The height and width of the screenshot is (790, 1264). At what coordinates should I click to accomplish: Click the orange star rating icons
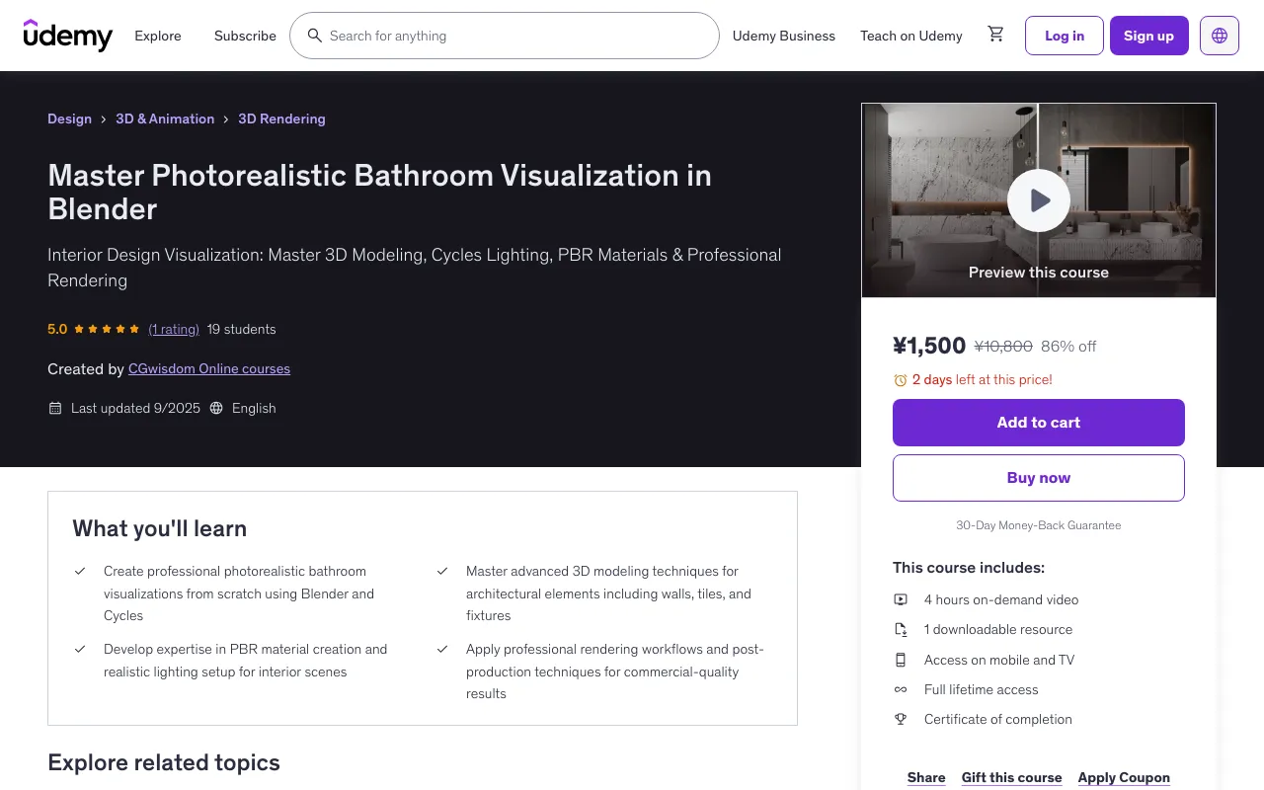tap(104, 329)
